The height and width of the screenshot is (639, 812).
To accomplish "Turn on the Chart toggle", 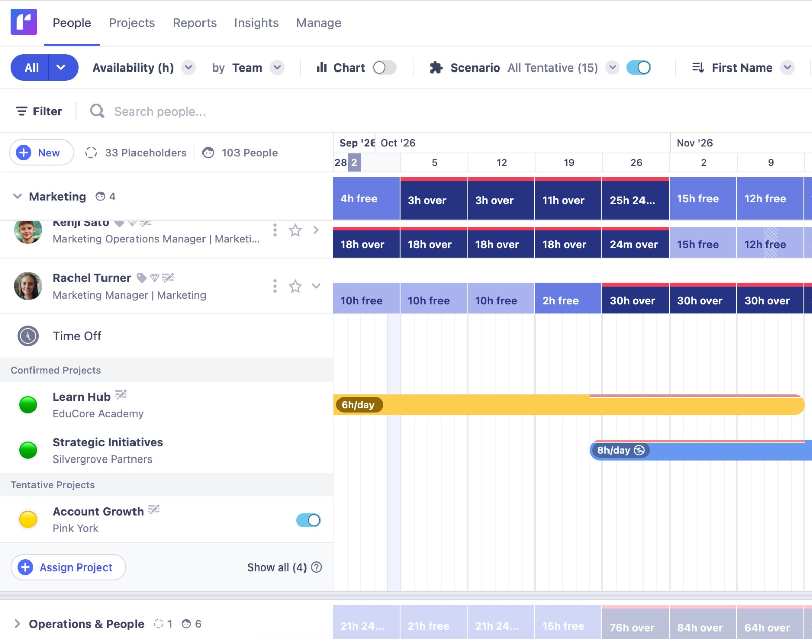I will pyautogui.click(x=384, y=67).
